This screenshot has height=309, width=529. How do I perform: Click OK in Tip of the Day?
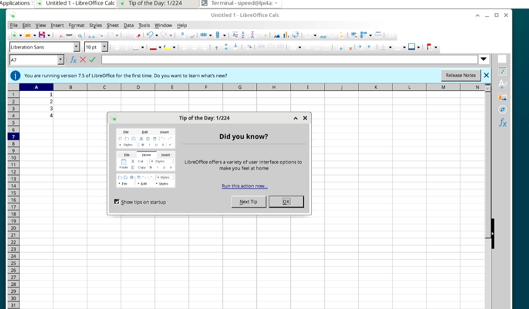(286, 202)
